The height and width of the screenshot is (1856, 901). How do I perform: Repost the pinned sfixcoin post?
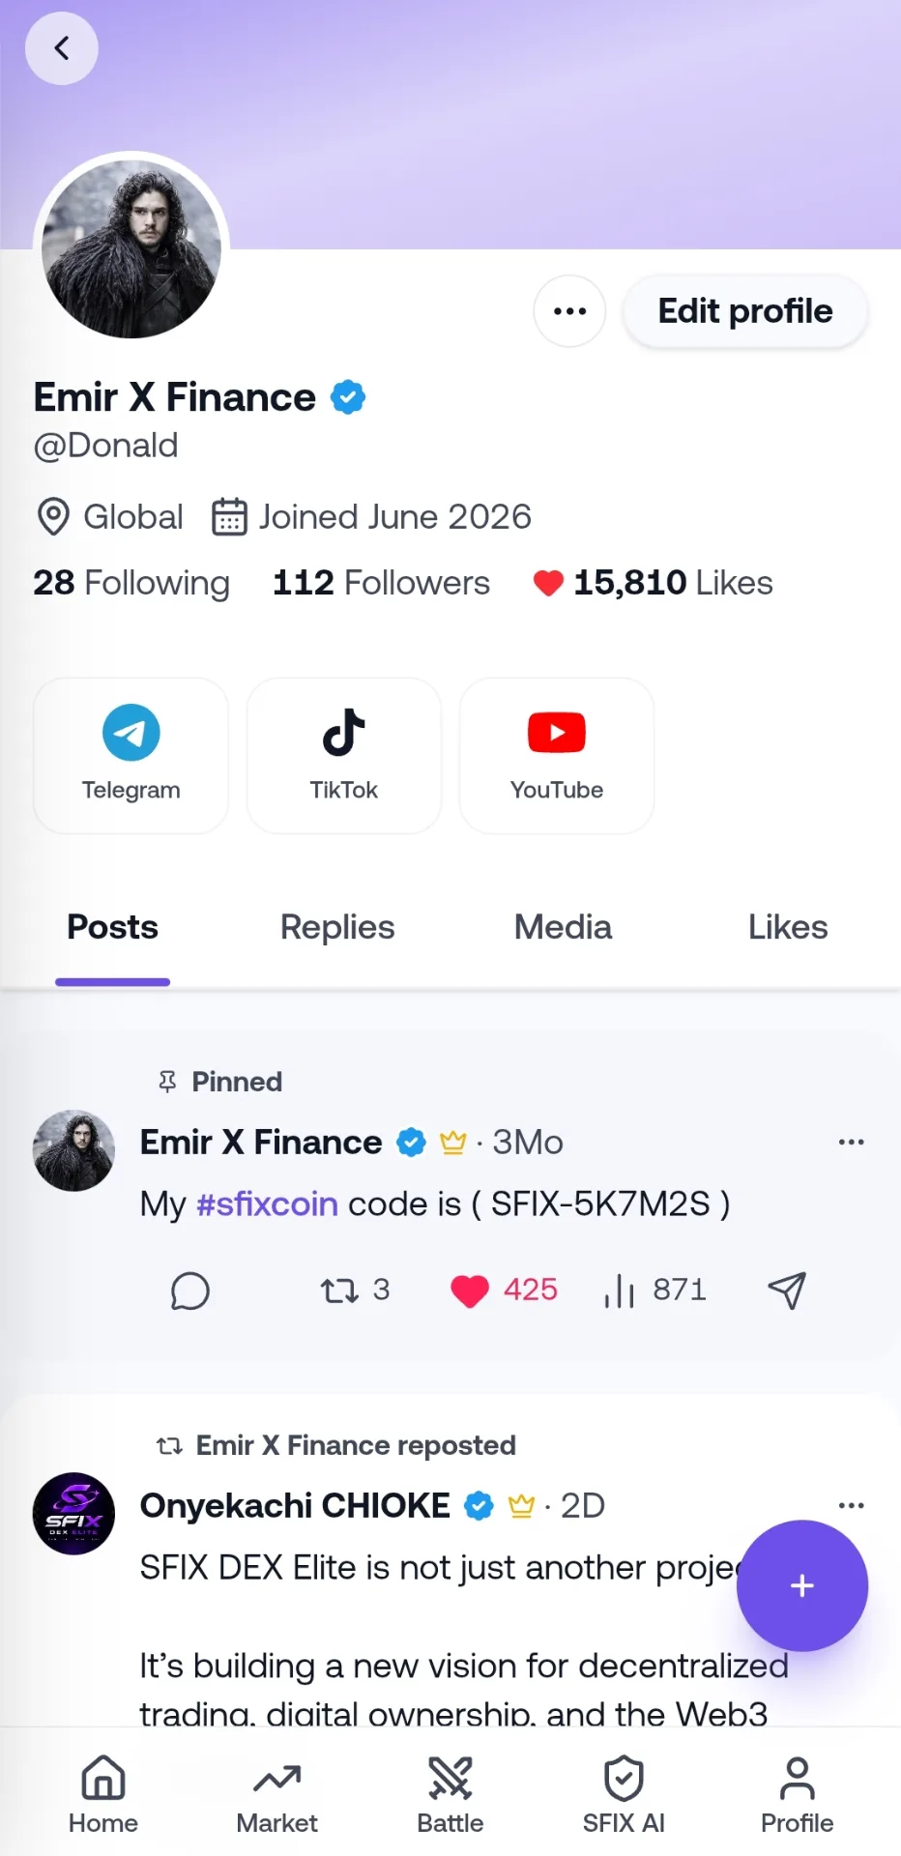[x=339, y=1290]
